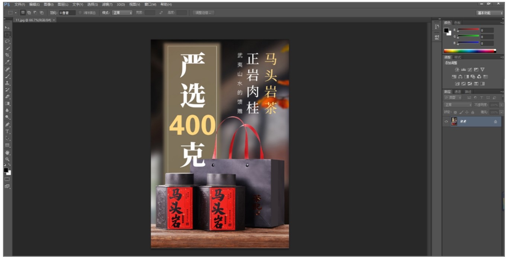Select the Lasso tool
Screen dimensions: 509x259
point(7,42)
